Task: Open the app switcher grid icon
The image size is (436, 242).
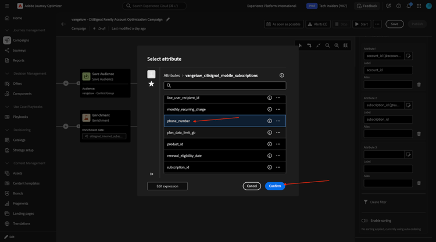Action: tap(419, 6)
